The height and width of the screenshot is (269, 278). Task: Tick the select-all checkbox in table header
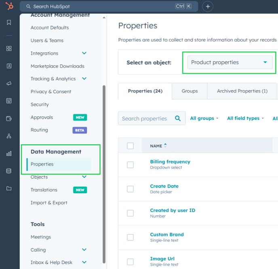[130, 146]
